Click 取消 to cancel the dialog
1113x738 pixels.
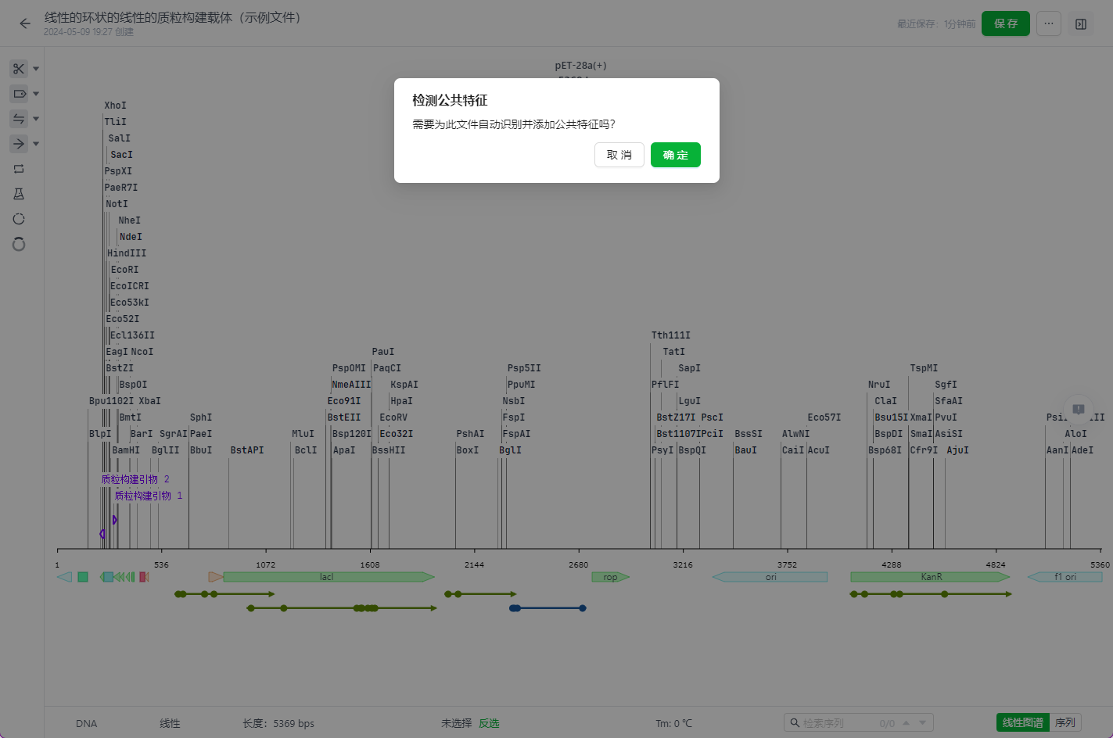tap(619, 155)
